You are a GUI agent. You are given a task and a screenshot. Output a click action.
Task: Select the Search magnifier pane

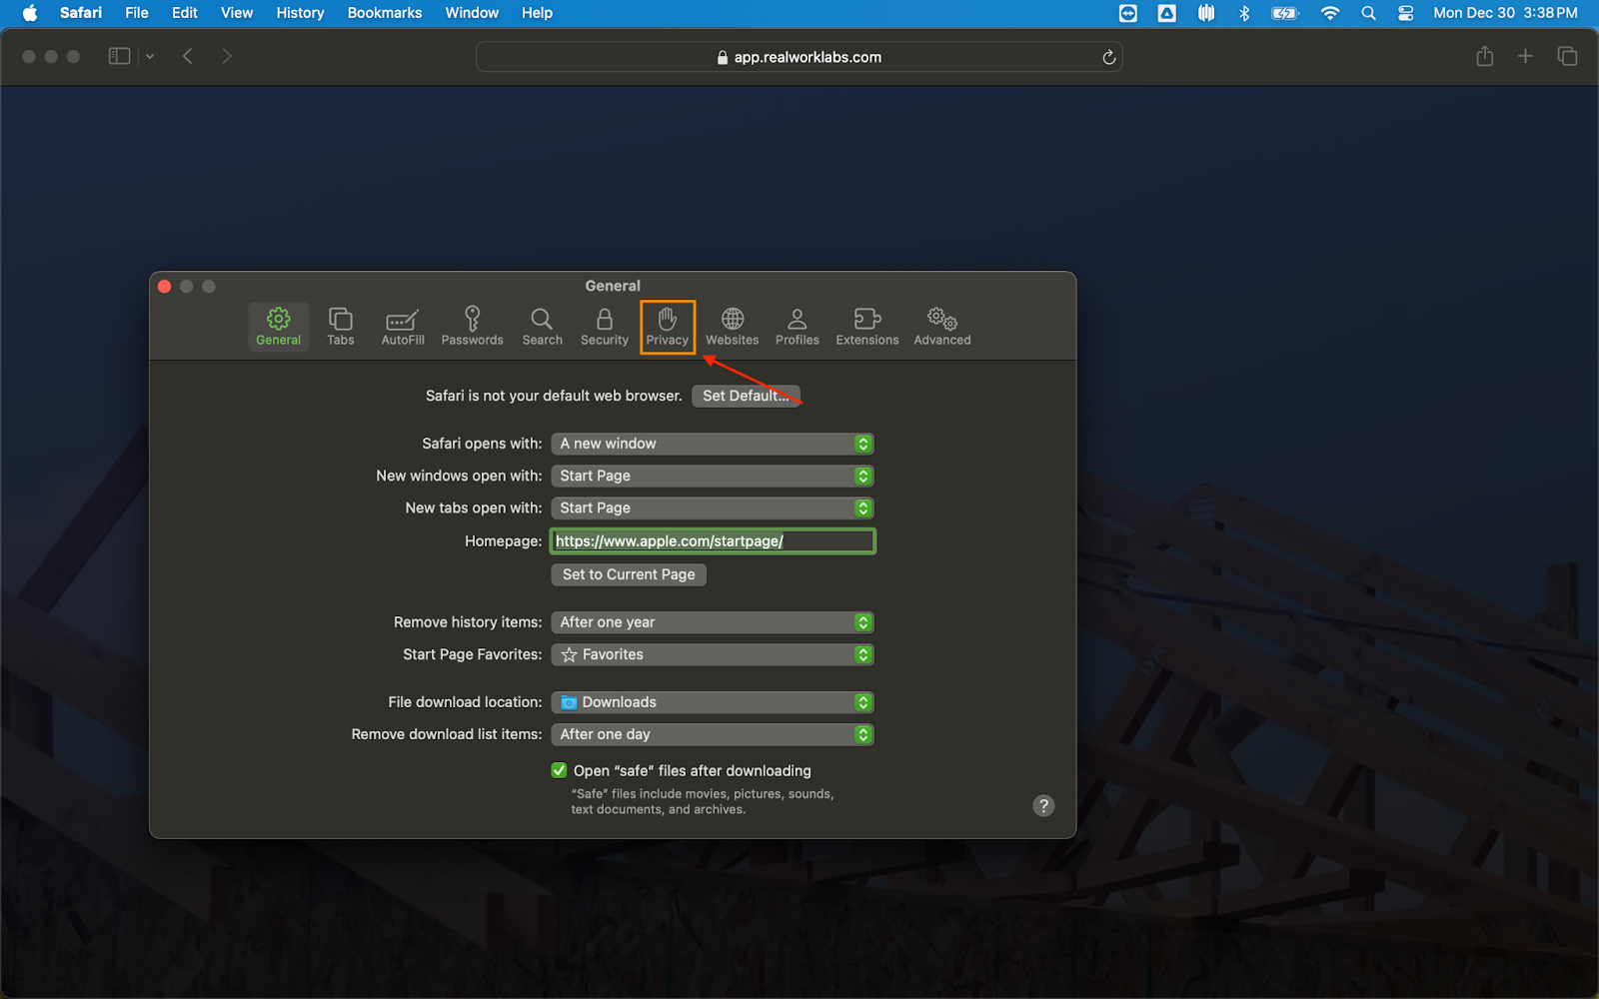pos(542,327)
